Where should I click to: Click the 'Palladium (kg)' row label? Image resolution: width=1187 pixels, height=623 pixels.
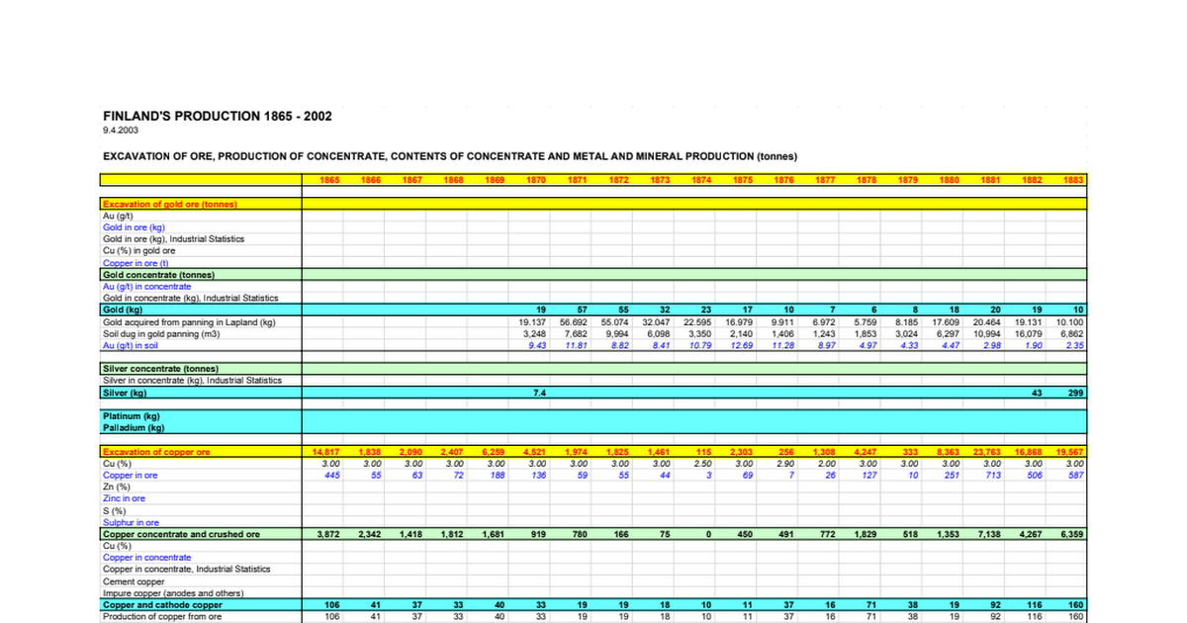tap(134, 428)
